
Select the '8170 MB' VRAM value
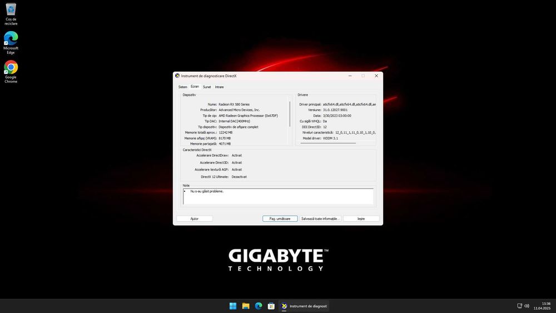coord(225,138)
